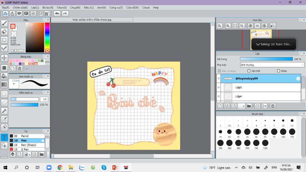306x172 pixels.
Task: Open the cloud save toolbar icon
Action: 5,13
